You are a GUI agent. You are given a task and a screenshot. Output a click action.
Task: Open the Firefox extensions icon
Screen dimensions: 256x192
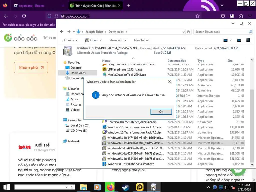[x=241, y=16]
